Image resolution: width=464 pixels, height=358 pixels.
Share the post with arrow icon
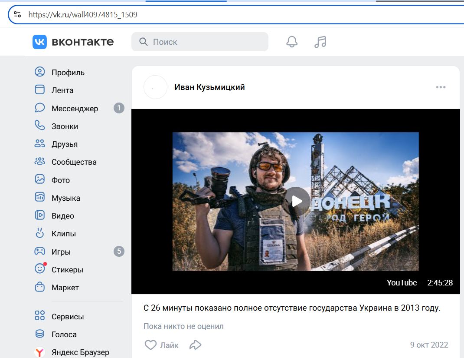(195, 345)
